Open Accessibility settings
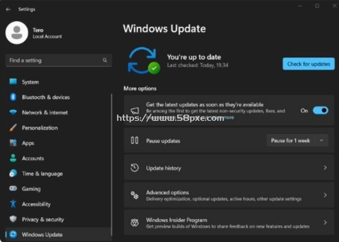This screenshot has height=242, width=339. click(58, 204)
